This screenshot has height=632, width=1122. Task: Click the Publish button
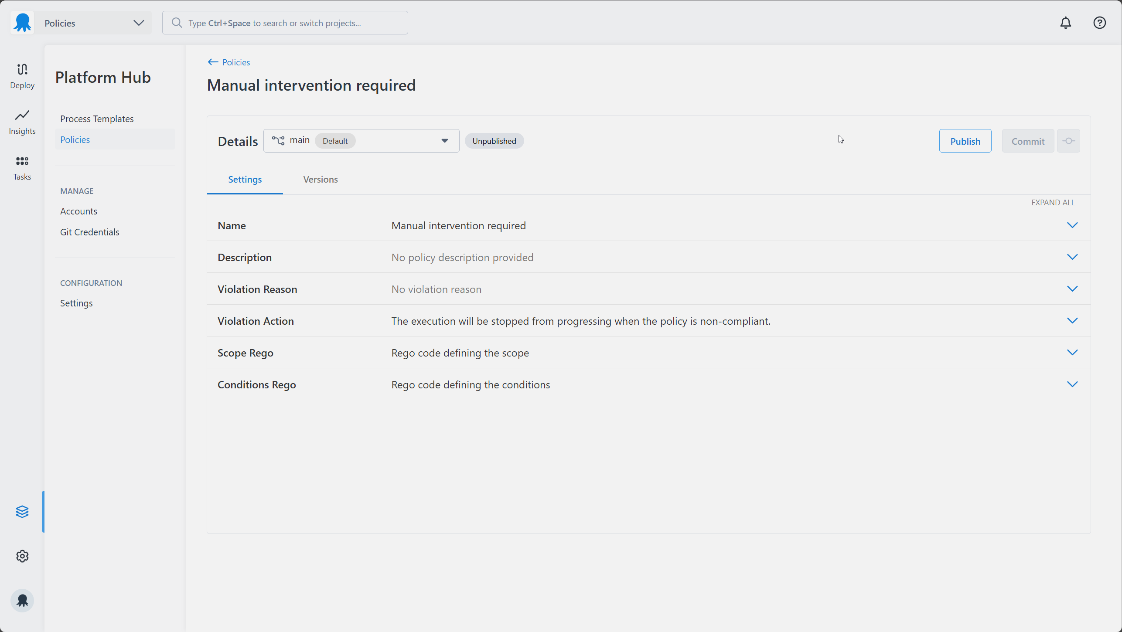(x=965, y=141)
